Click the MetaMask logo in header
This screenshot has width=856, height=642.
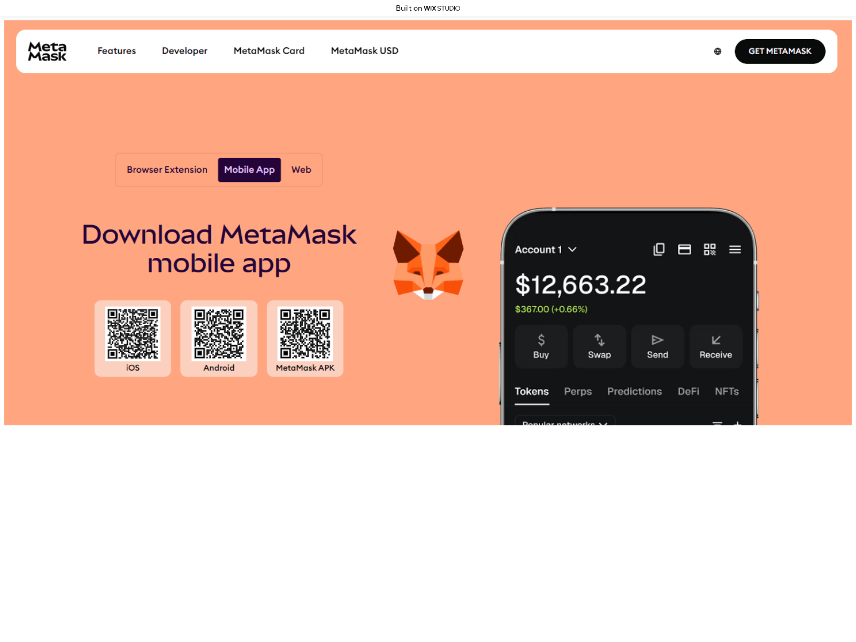pyautogui.click(x=47, y=51)
